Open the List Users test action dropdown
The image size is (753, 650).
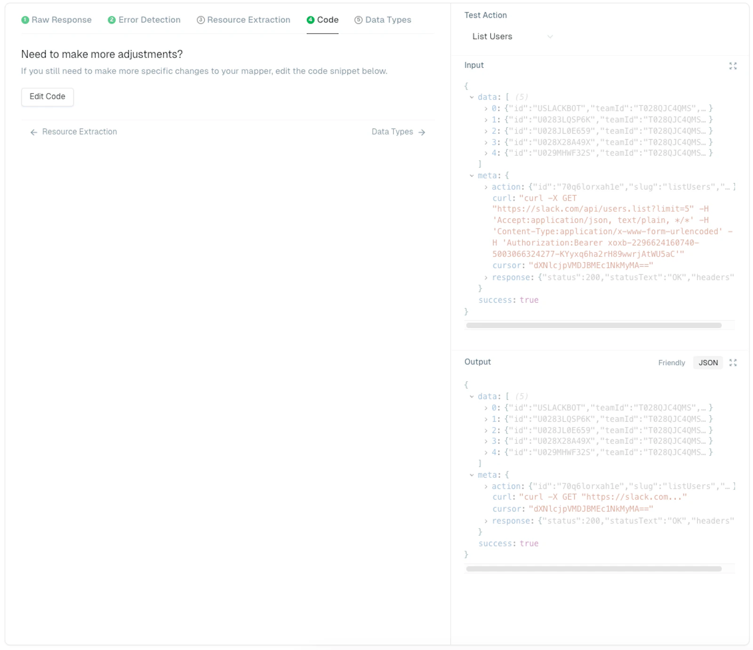(512, 37)
